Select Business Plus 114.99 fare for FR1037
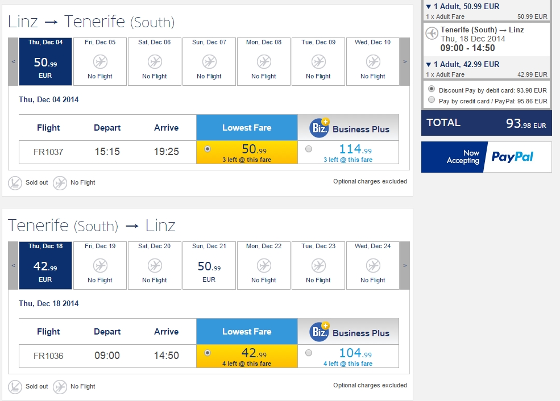Image resolution: width=560 pixels, height=401 pixels. [309, 149]
